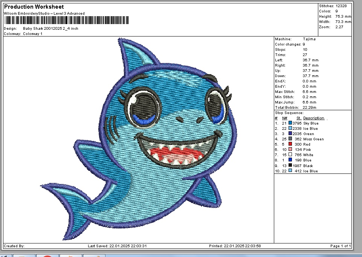Click the baby shark embroidery preview
Screen dimensions: 362x257
pos(139,139)
